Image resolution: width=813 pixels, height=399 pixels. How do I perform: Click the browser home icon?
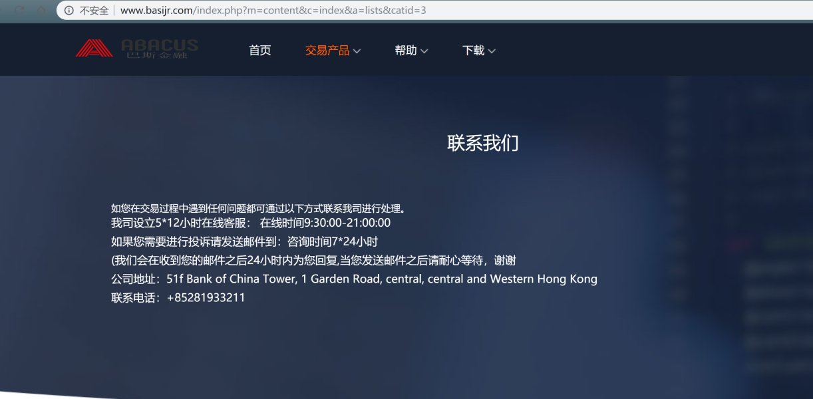pyautogui.click(x=41, y=10)
